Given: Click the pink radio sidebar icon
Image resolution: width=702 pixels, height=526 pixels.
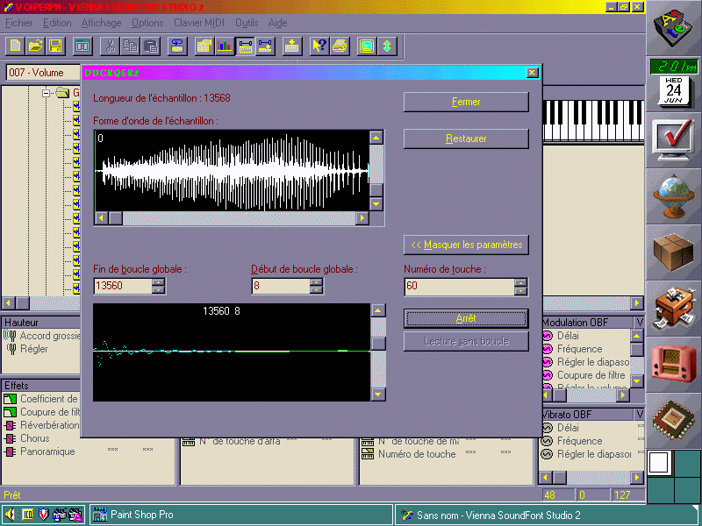Looking at the screenshot, I should pyautogui.click(x=673, y=363).
